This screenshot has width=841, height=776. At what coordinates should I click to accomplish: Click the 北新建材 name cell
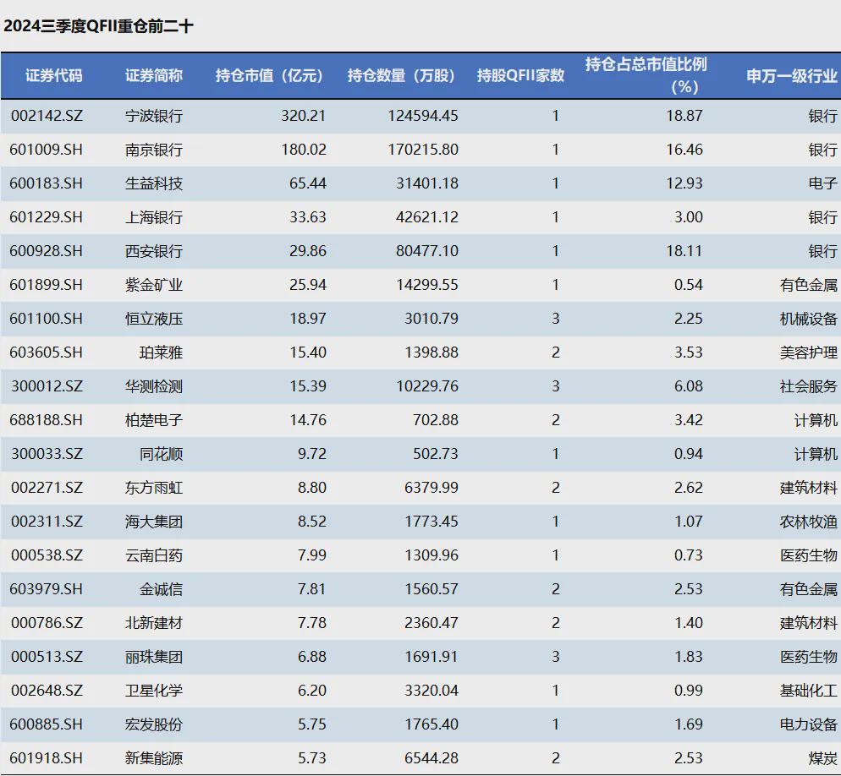click(x=154, y=623)
